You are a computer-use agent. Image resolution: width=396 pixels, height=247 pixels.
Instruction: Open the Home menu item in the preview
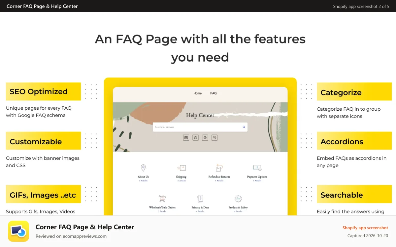coord(198,93)
